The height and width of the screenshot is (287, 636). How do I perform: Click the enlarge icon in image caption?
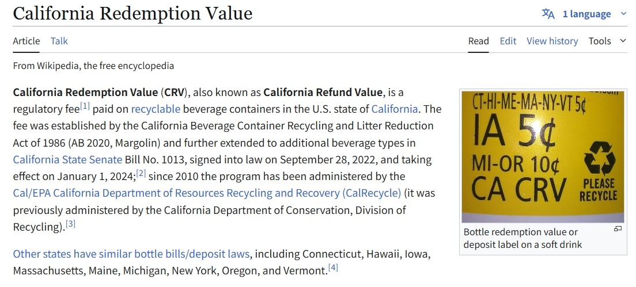click(618, 229)
